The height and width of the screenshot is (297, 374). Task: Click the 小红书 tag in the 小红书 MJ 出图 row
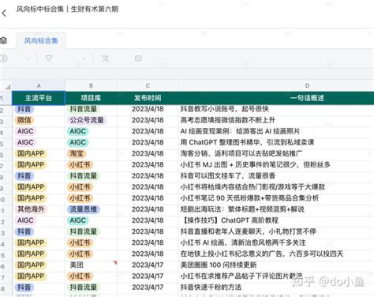(80, 164)
